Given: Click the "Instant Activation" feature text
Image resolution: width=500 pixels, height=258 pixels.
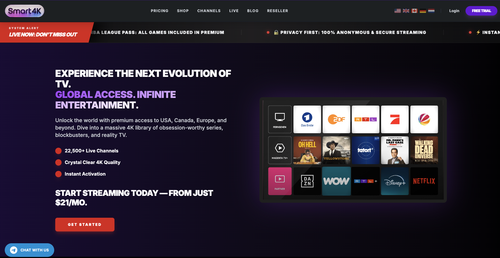Looking at the screenshot, I should [x=85, y=174].
